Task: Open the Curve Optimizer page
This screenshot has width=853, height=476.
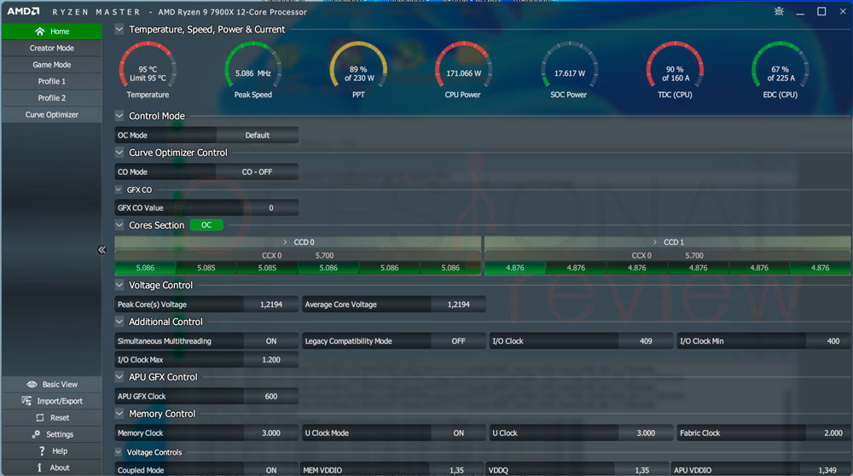Action: click(52, 115)
